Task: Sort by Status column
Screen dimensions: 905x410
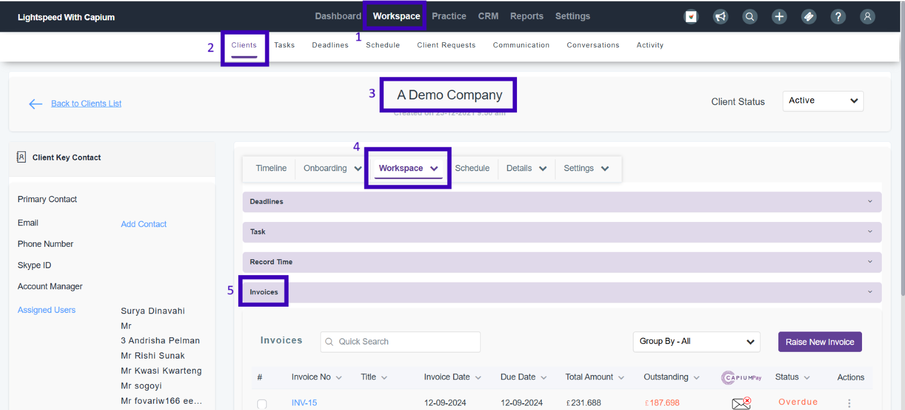Action: tap(792, 377)
